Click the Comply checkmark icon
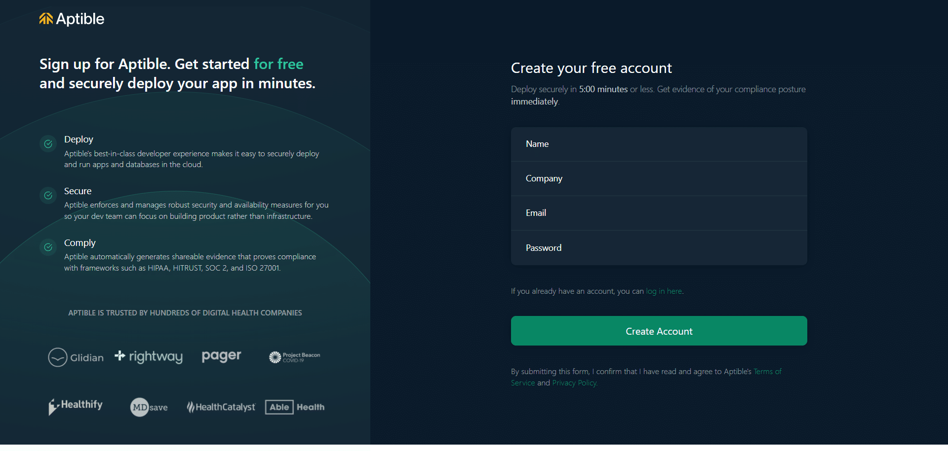This screenshot has height=451, width=948. (x=48, y=247)
